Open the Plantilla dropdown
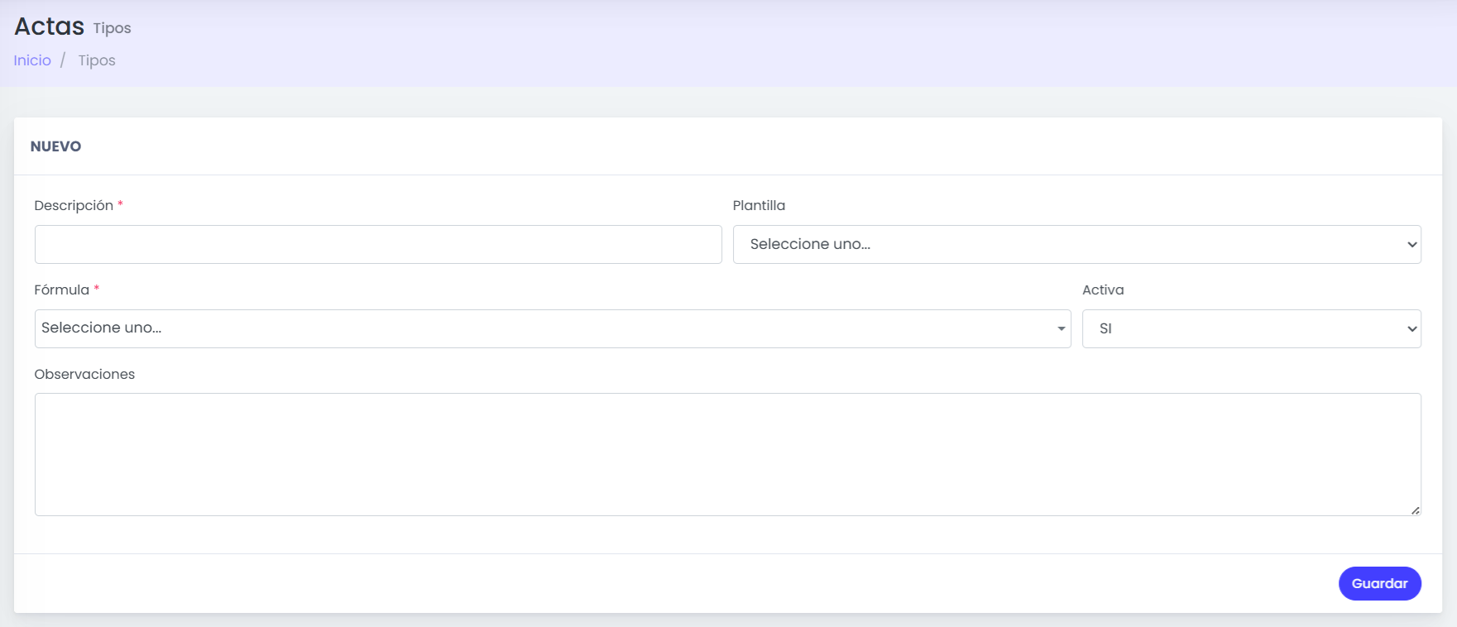The height and width of the screenshot is (627, 1457). (1077, 244)
